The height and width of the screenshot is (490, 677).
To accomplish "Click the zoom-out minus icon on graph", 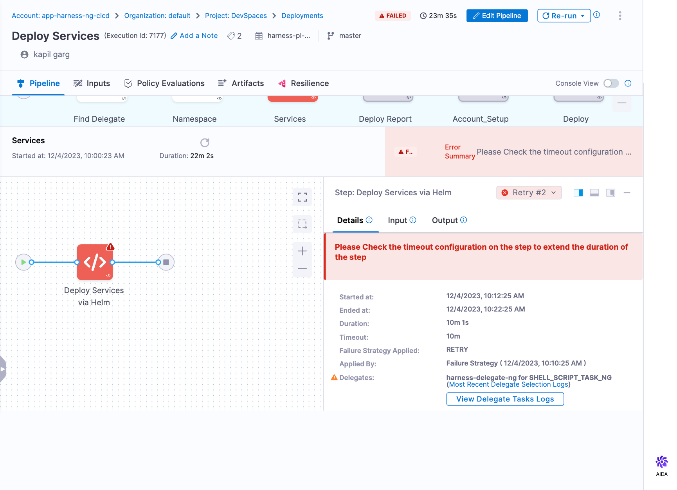I will click(302, 268).
